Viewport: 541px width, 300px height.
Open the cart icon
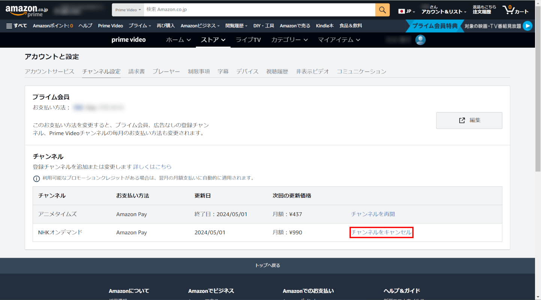(x=515, y=10)
